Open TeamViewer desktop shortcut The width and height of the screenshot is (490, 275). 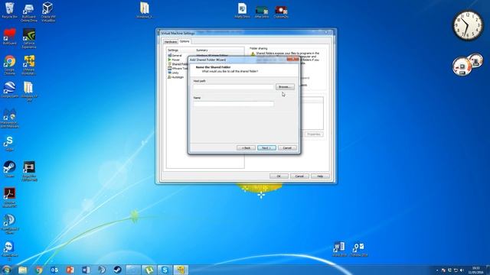click(9, 251)
